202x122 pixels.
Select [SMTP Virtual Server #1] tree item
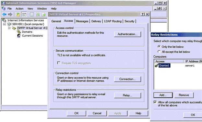pos(32,28)
